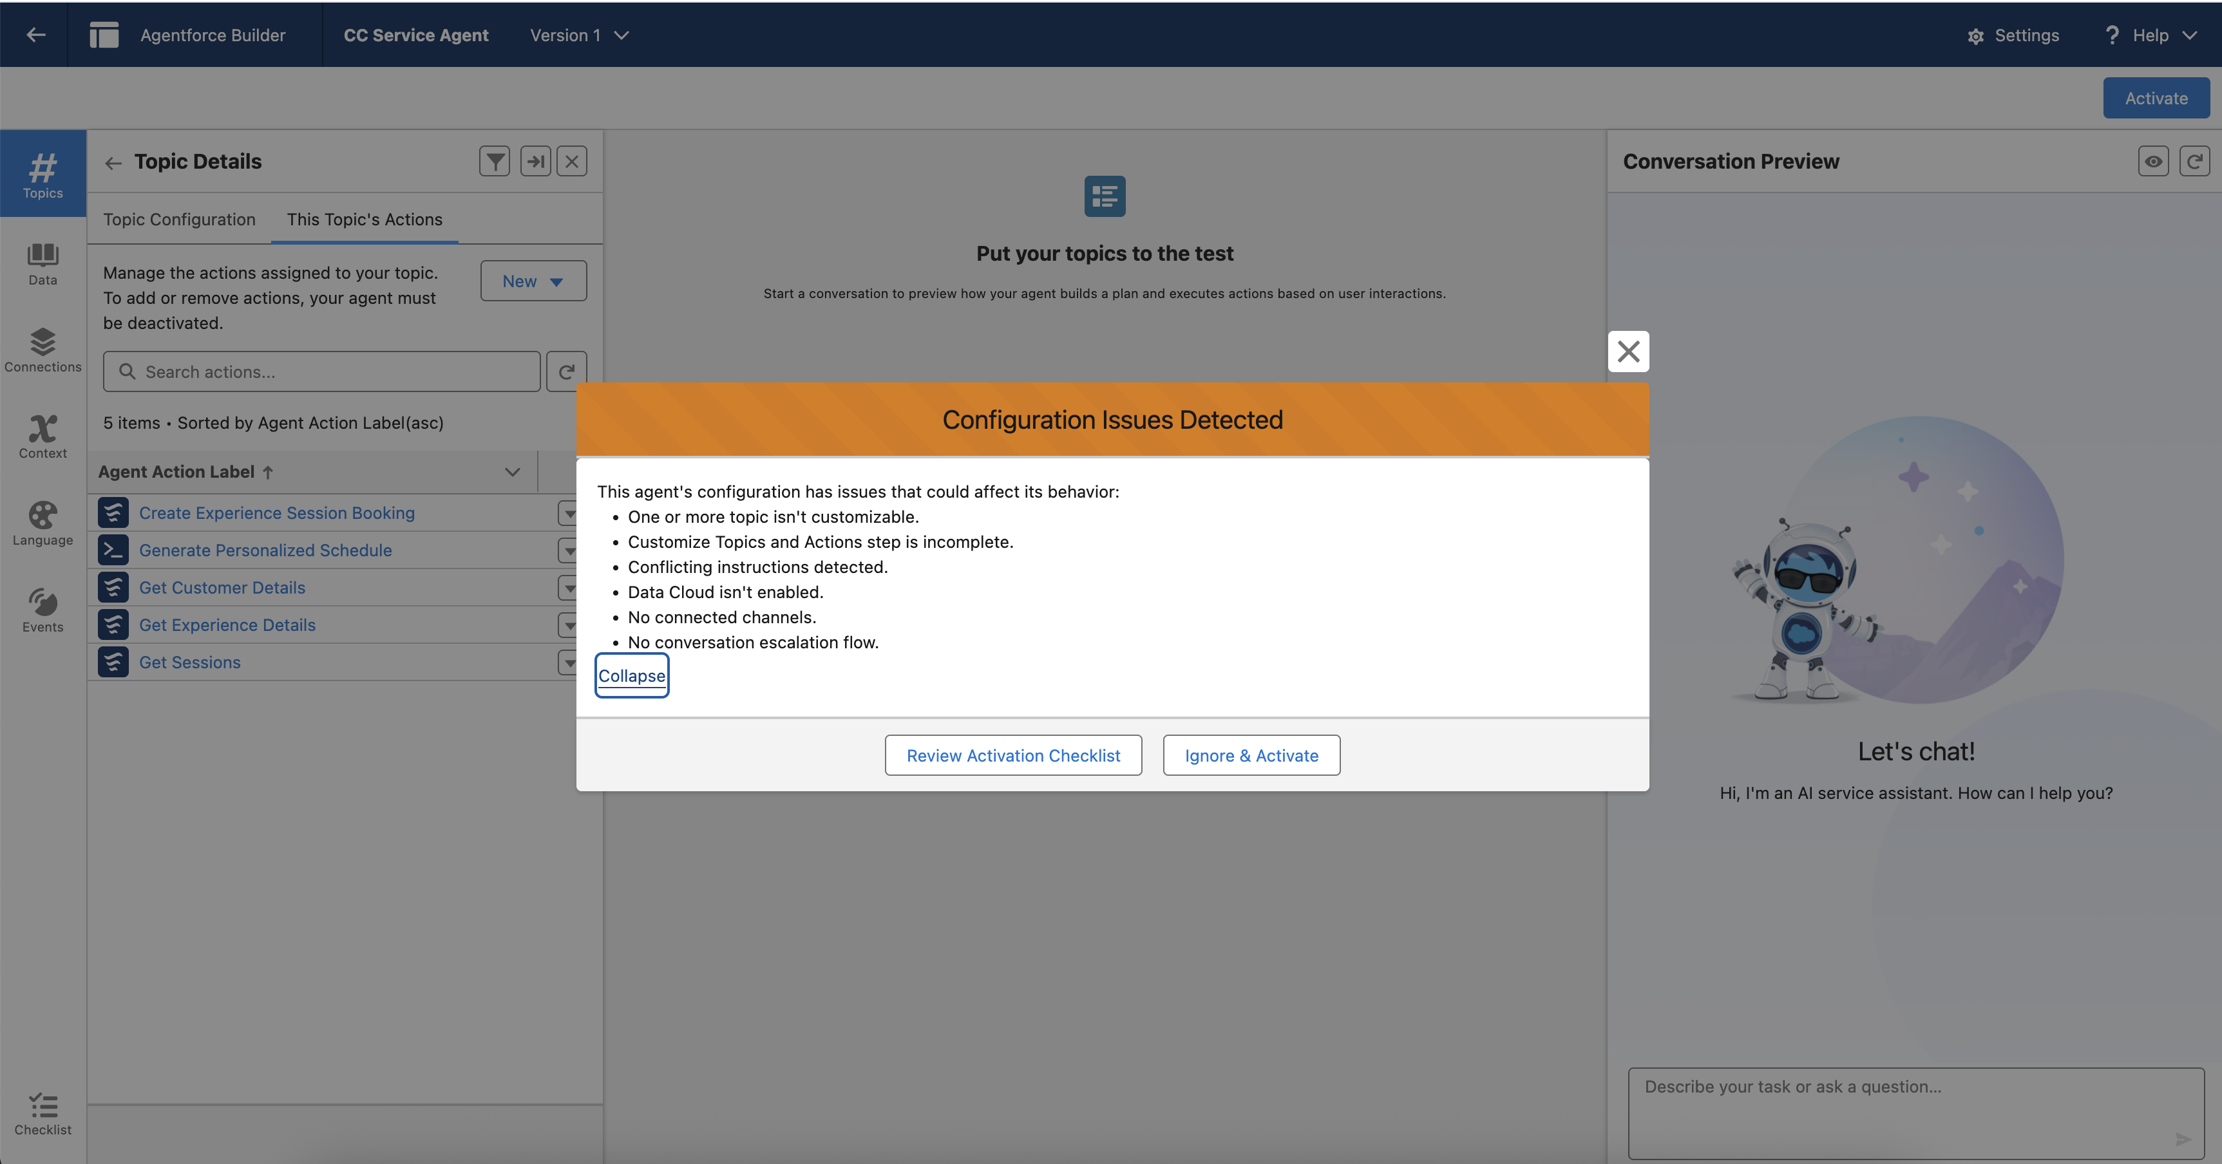The height and width of the screenshot is (1164, 2222).
Task: Open the Context sidebar panel
Action: coord(43,436)
